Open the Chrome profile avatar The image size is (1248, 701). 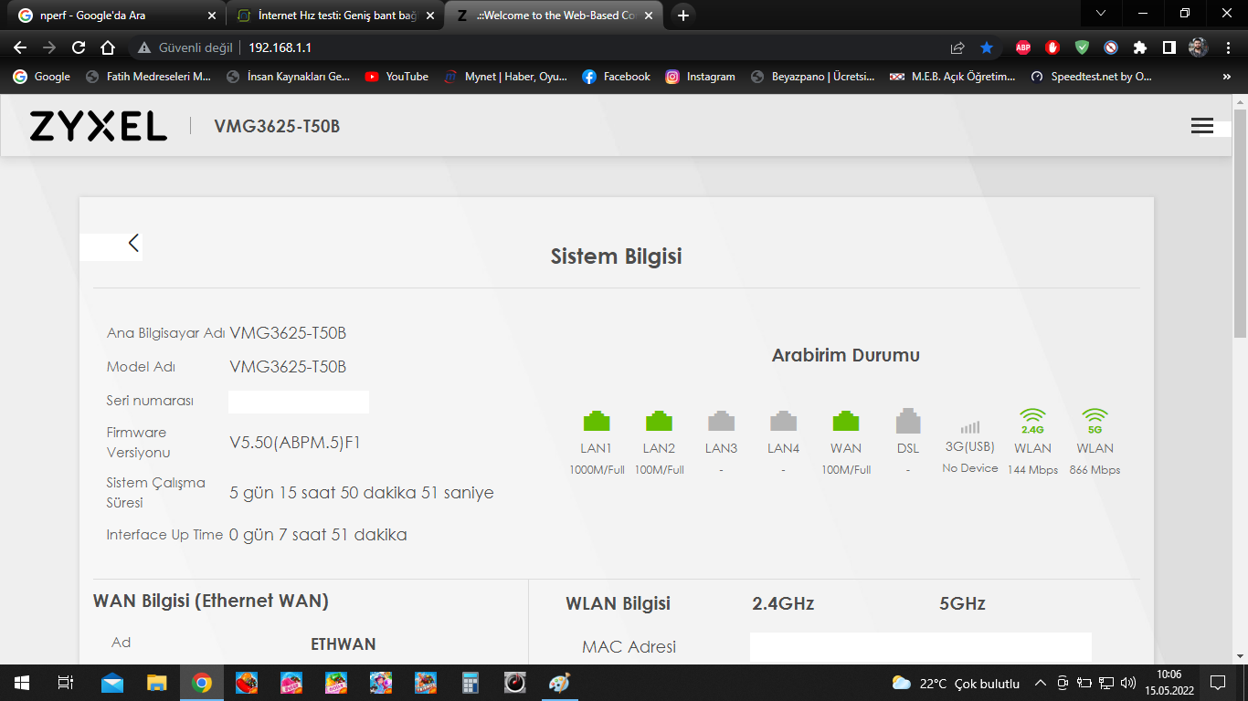[x=1199, y=47]
